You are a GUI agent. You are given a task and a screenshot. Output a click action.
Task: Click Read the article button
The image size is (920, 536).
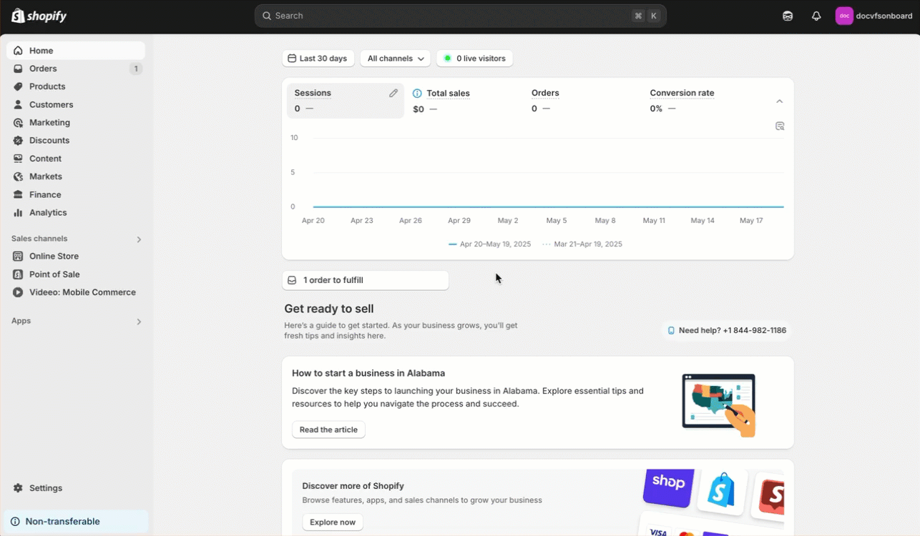pos(328,430)
